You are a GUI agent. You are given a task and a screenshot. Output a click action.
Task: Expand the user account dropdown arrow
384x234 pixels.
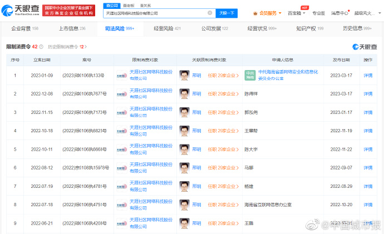tap(380, 13)
